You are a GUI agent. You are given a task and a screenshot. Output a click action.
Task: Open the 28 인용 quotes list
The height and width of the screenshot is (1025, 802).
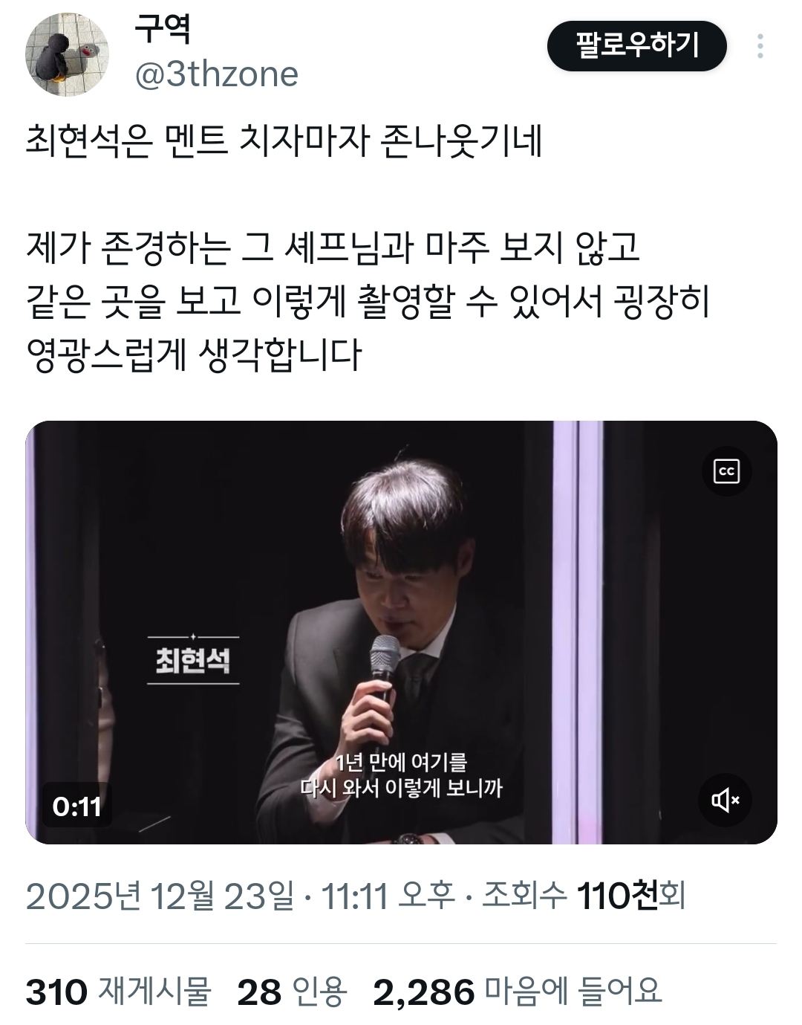292,992
